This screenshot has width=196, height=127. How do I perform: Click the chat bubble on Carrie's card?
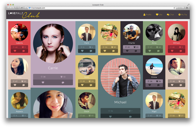63,82
